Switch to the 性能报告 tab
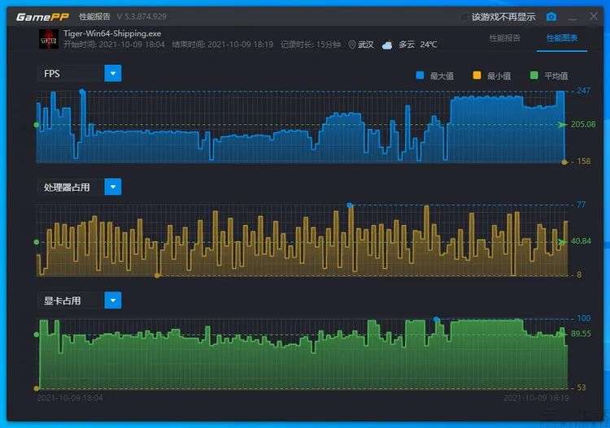The height and width of the screenshot is (428, 610). [x=504, y=38]
